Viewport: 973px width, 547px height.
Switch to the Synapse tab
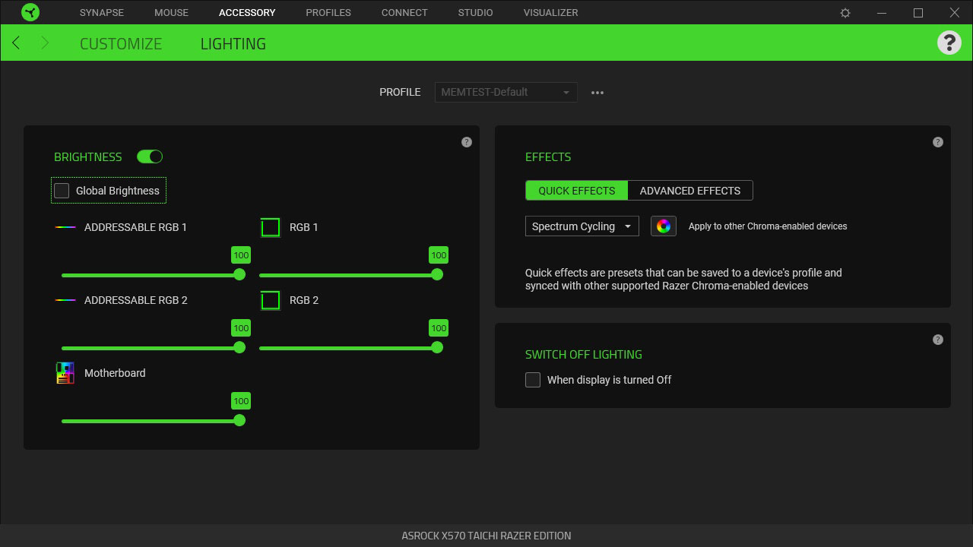point(102,13)
